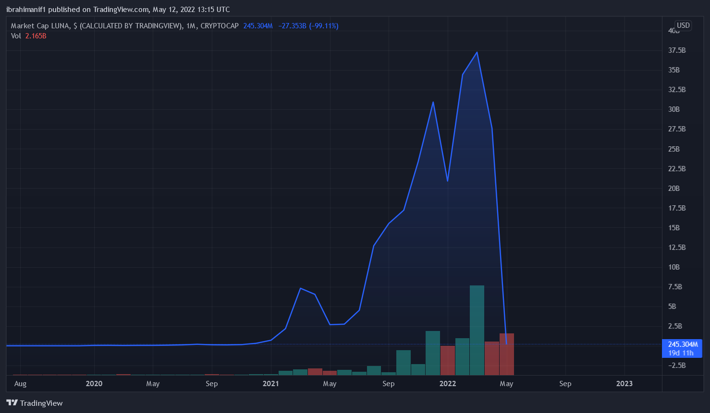
Task: Click the 2022 label on the time axis
Action: point(448,384)
